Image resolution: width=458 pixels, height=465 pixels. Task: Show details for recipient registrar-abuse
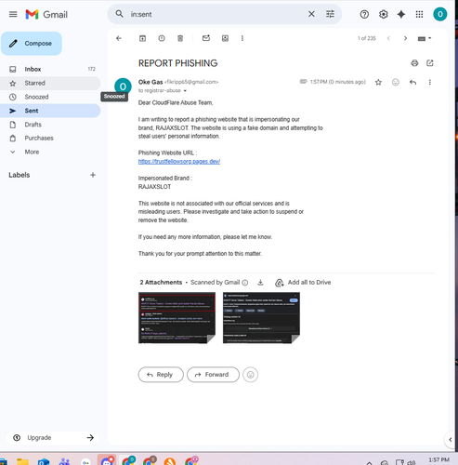pyautogui.click(x=185, y=91)
